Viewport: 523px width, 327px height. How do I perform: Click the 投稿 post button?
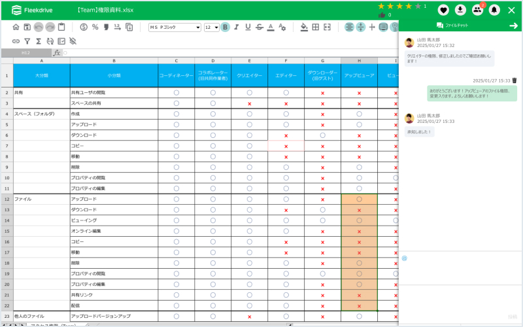coord(513,317)
